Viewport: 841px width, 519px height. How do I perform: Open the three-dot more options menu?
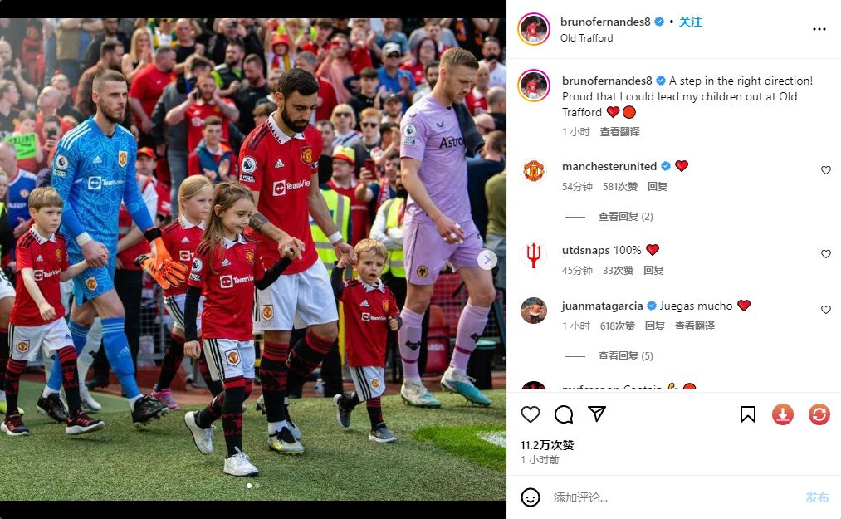click(819, 29)
